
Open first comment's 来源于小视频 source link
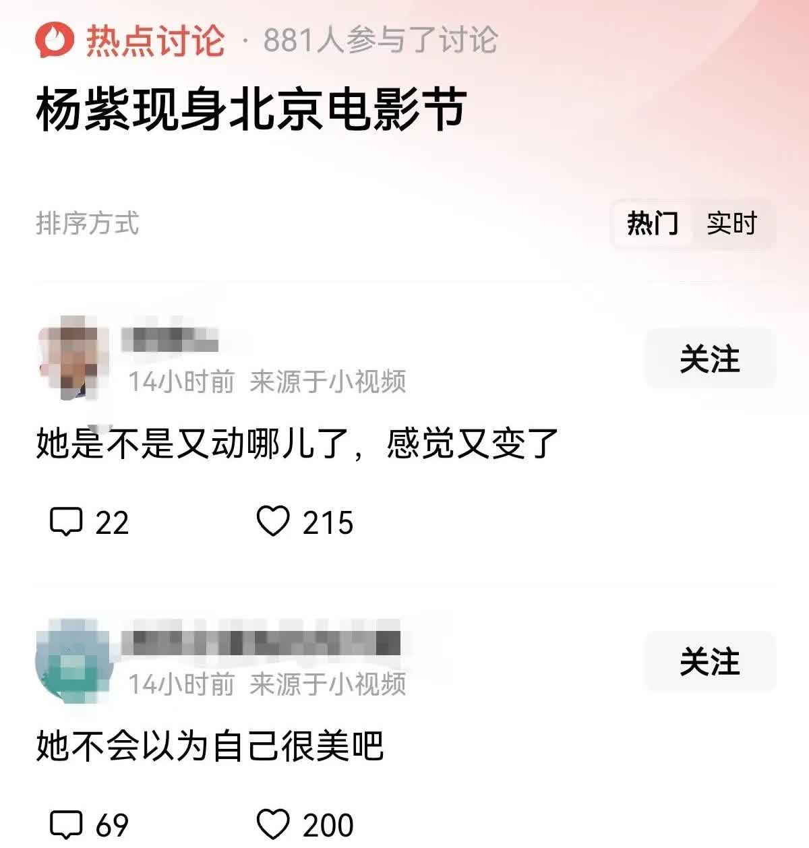click(328, 382)
